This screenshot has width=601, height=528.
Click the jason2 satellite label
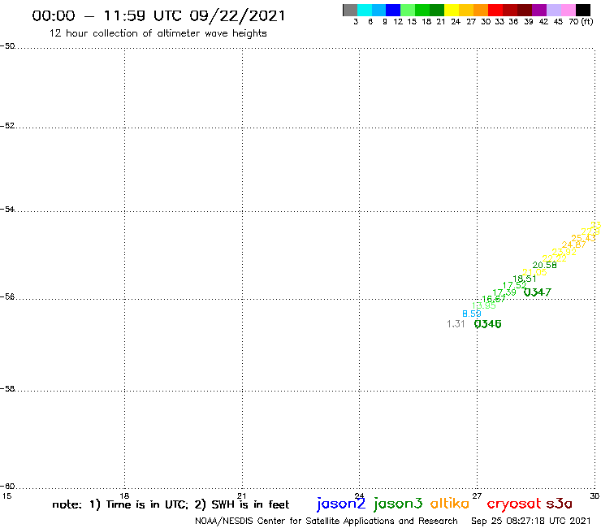(x=341, y=504)
